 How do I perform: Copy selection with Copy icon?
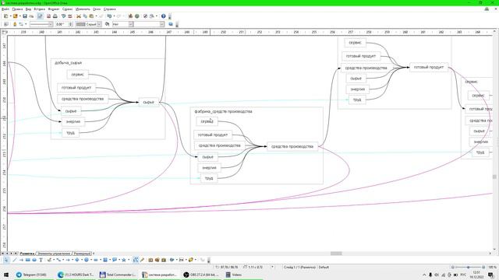(85, 16)
